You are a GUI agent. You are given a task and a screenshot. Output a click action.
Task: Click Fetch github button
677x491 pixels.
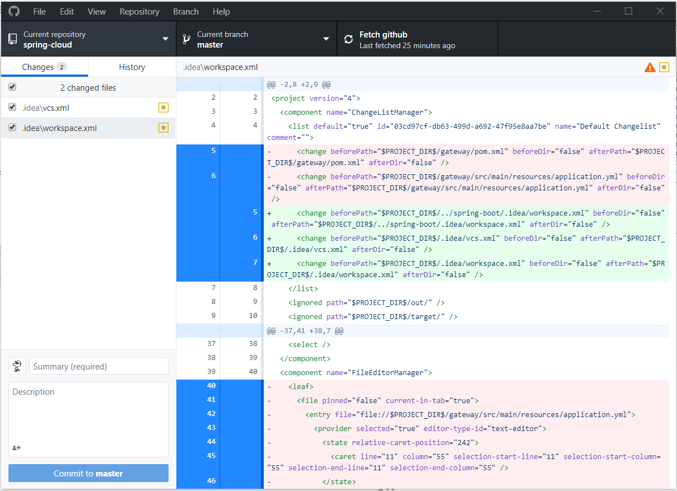417,39
